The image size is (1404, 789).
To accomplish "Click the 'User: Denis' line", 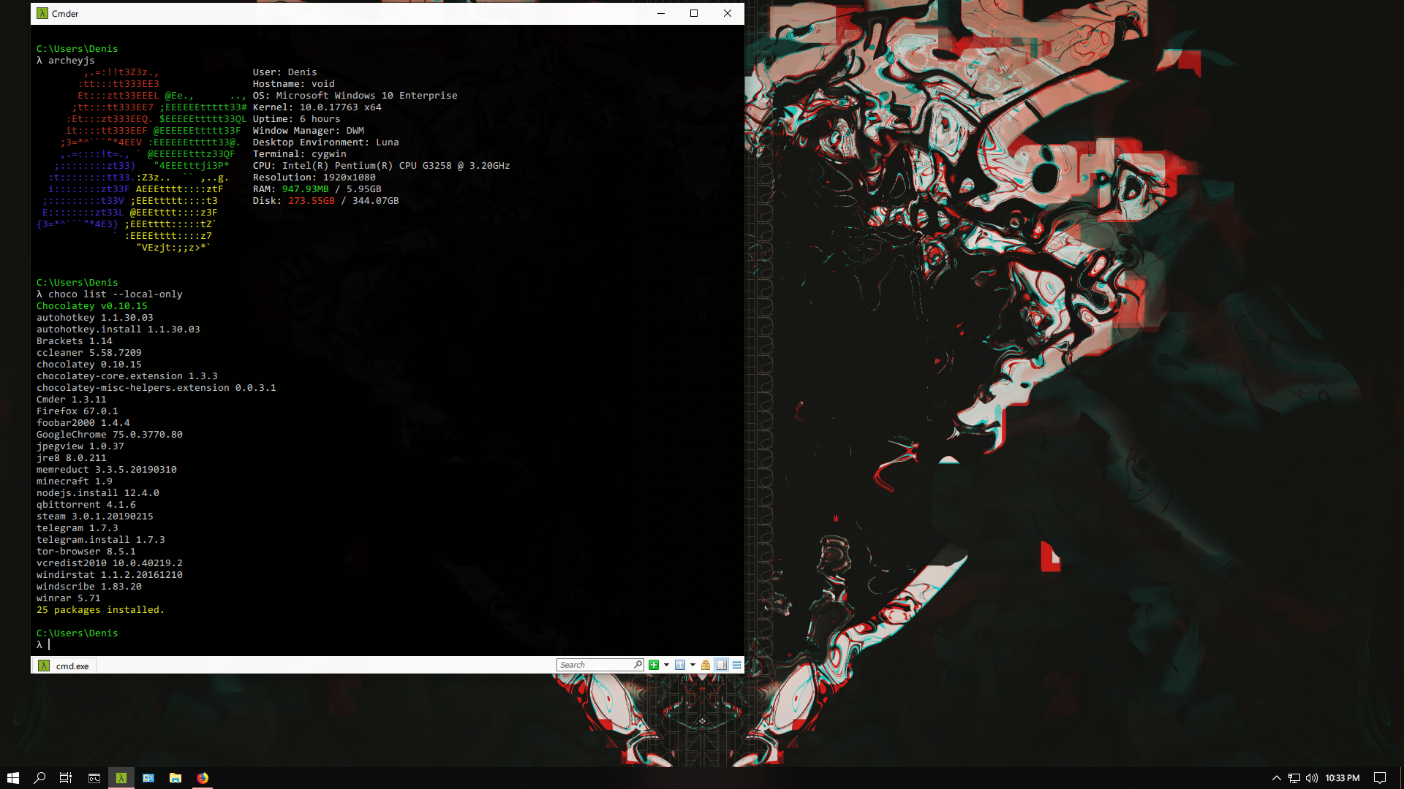I will coord(285,72).
